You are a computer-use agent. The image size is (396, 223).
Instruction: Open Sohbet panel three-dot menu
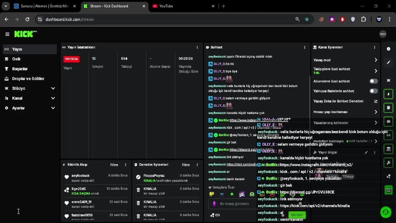point(304,47)
